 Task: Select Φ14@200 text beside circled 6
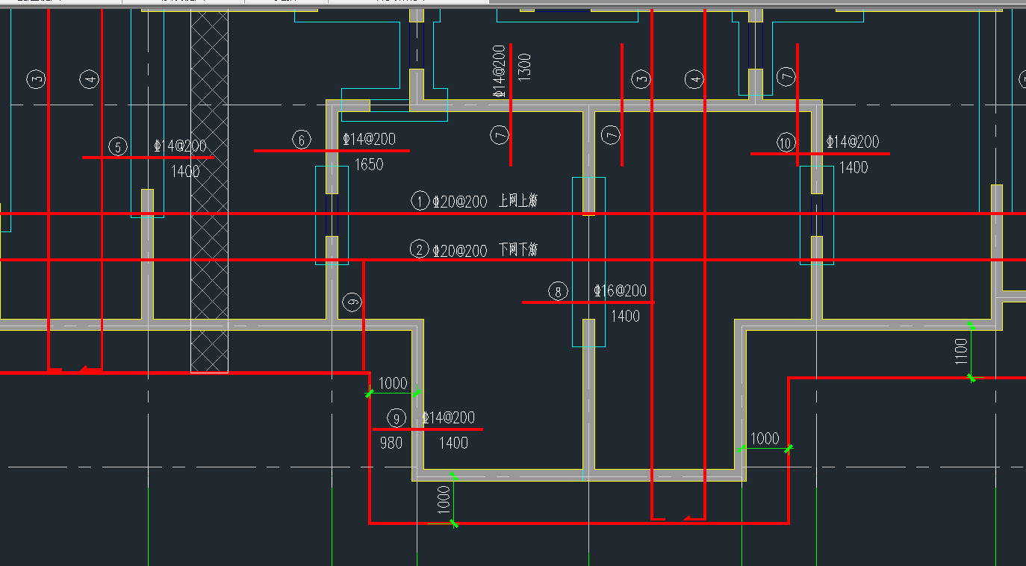(369, 139)
